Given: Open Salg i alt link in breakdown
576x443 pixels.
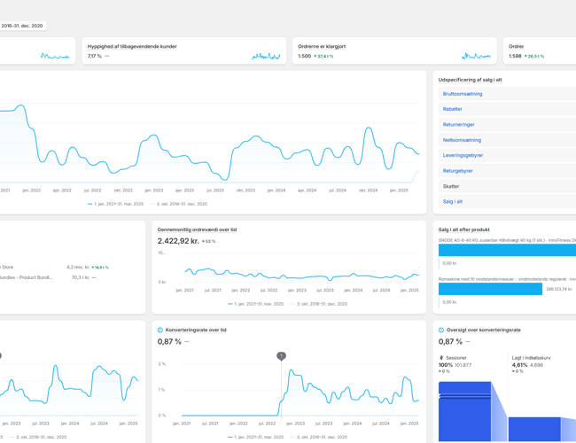Looking at the screenshot, I should coord(452,202).
